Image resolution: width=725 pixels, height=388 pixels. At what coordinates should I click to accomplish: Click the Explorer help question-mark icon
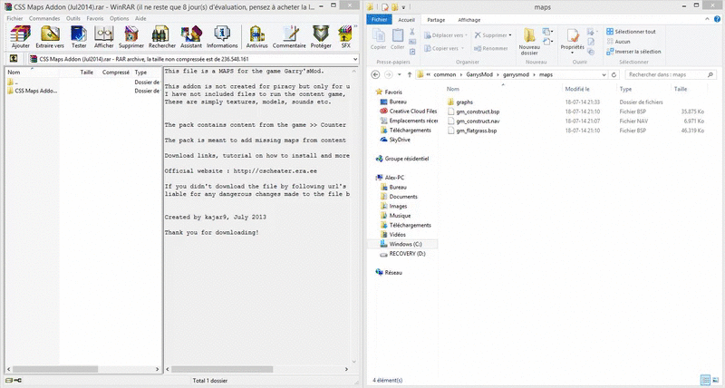point(717,19)
